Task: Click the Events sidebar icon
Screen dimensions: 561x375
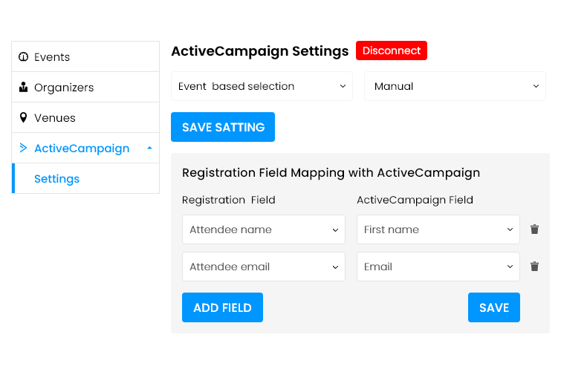Action: pyautogui.click(x=23, y=57)
